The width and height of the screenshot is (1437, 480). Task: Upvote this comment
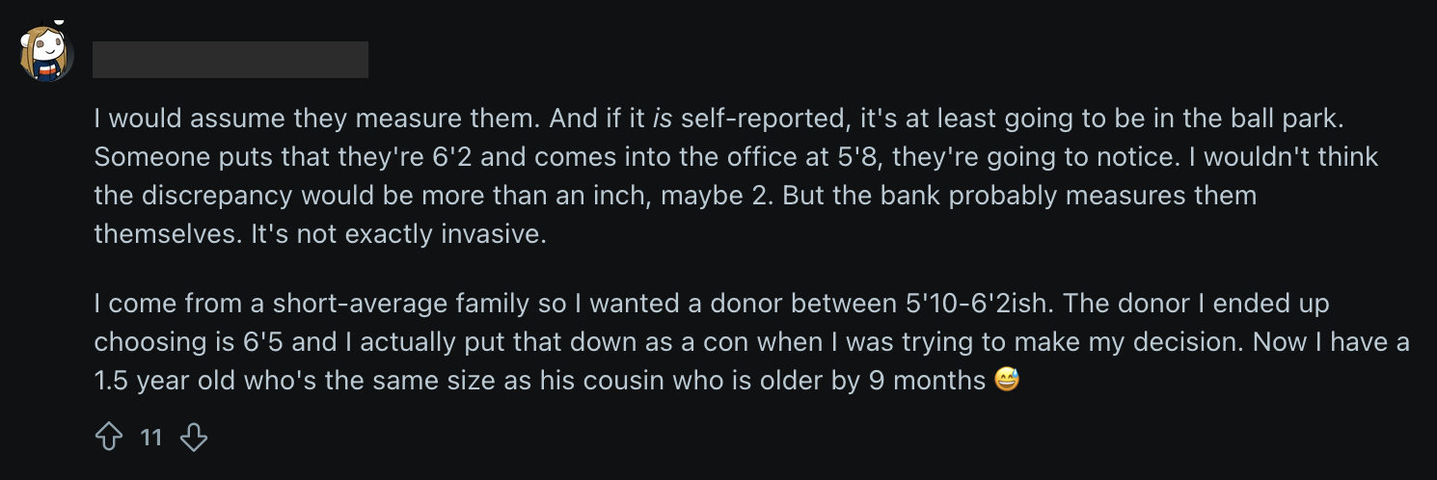pos(109,438)
